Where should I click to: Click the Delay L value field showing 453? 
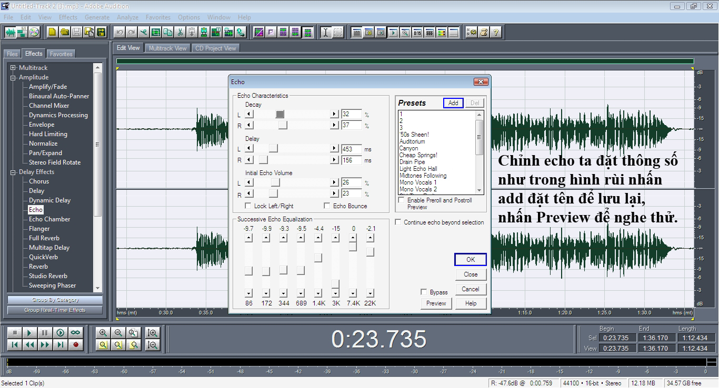point(352,149)
